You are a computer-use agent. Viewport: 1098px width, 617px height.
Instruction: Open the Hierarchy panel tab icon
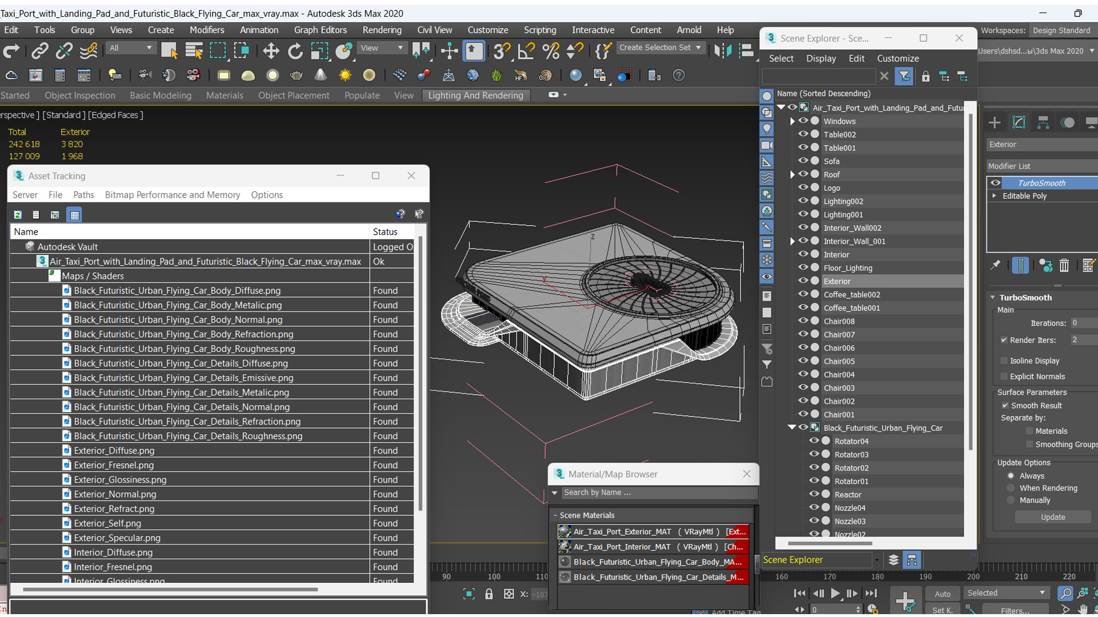pos(1043,122)
